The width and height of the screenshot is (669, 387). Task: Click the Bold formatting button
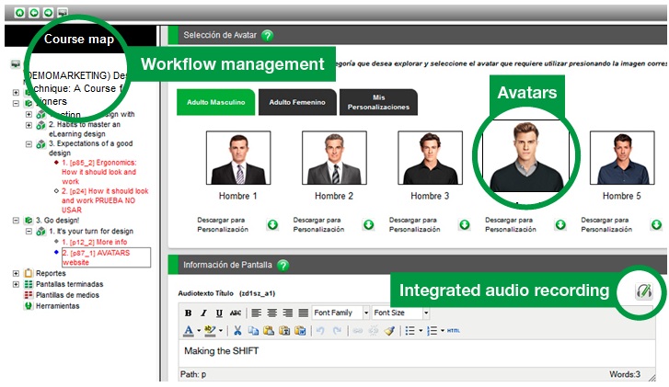coord(188,313)
